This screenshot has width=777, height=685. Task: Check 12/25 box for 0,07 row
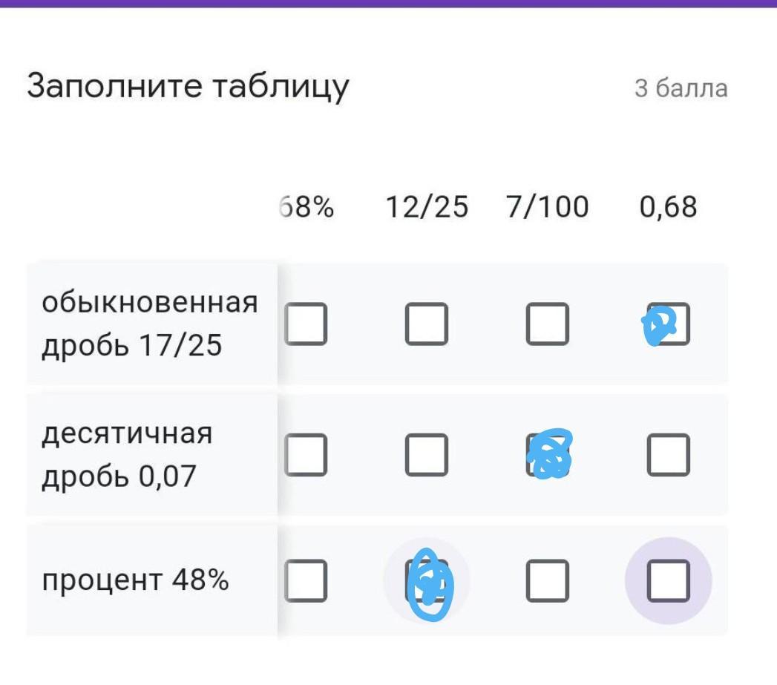pos(427,454)
